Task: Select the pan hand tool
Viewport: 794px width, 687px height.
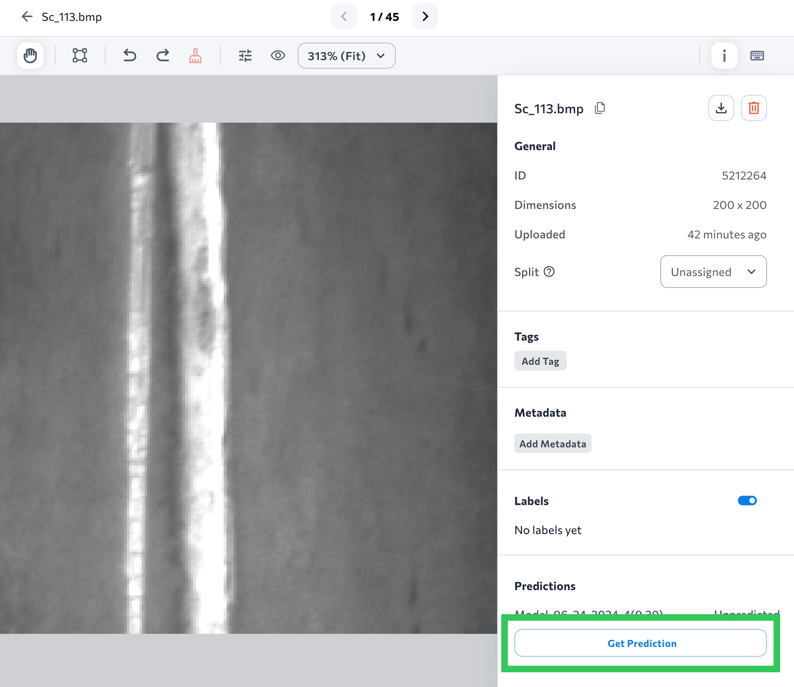Action: [30, 56]
